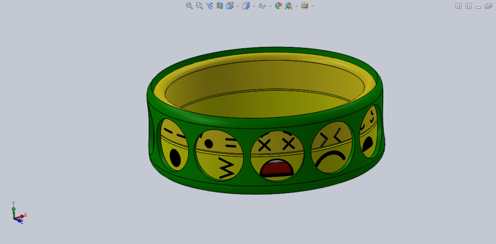The height and width of the screenshot is (244, 496).
Task: Toggle the Section View tool
Action: coord(219,6)
